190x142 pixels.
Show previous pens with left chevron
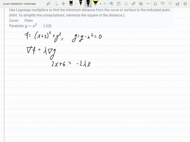pyautogui.click(x=76, y=4)
